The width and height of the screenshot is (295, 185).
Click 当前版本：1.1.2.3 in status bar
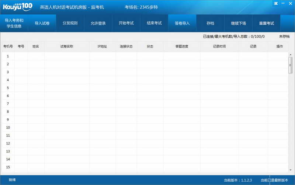coord(238,180)
